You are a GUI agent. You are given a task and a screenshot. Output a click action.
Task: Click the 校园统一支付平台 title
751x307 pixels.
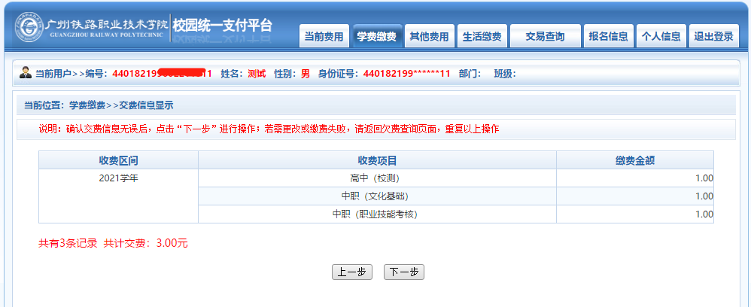click(x=222, y=25)
